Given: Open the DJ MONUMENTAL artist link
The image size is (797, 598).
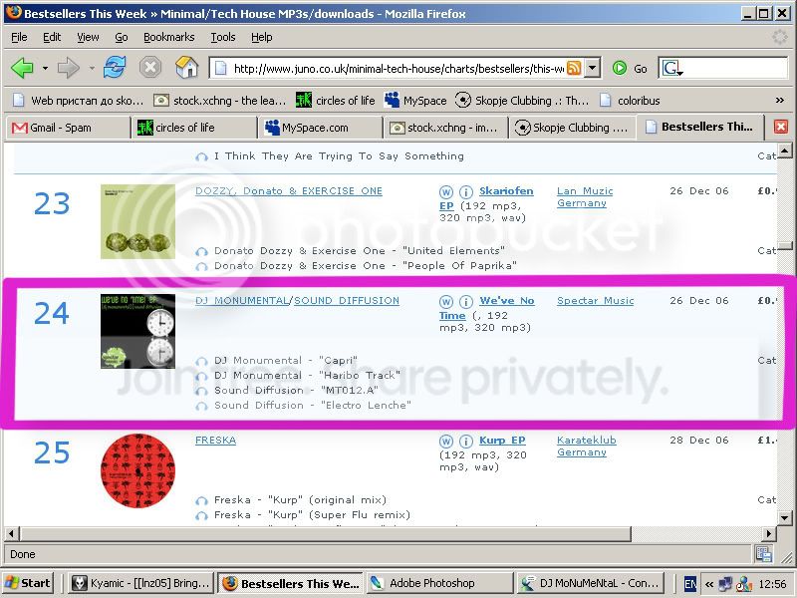Looking at the screenshot, I should point(241,301).
